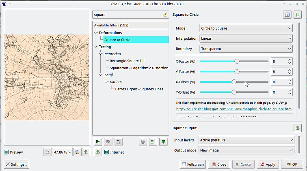Open the squircular.blogspot.com link

point(234,109)
